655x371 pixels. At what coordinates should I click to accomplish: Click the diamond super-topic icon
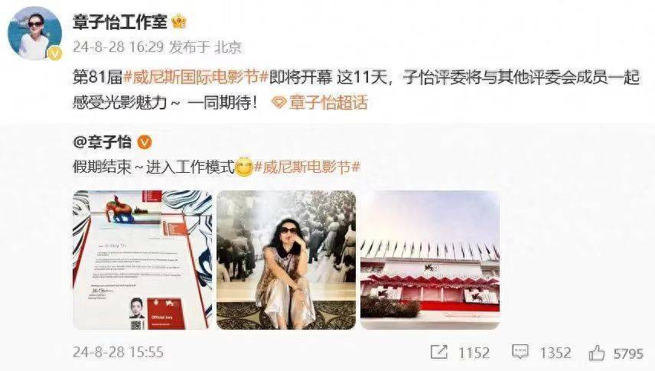[279, 102]
